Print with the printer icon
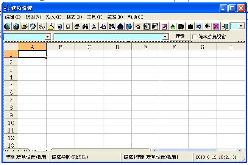 tap(77, 26)
